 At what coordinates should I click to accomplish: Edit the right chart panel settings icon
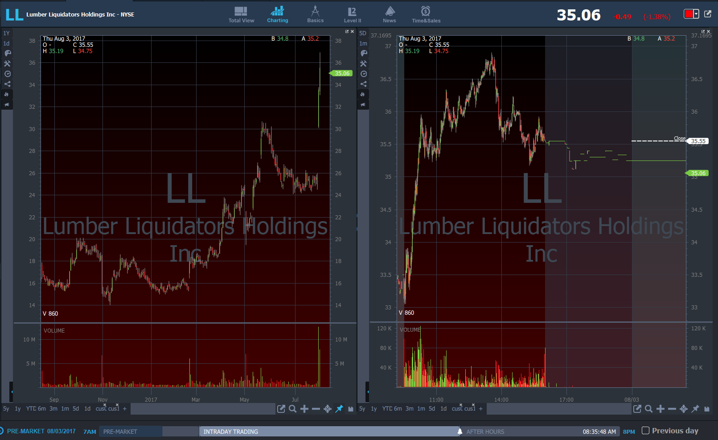(703, 31)
